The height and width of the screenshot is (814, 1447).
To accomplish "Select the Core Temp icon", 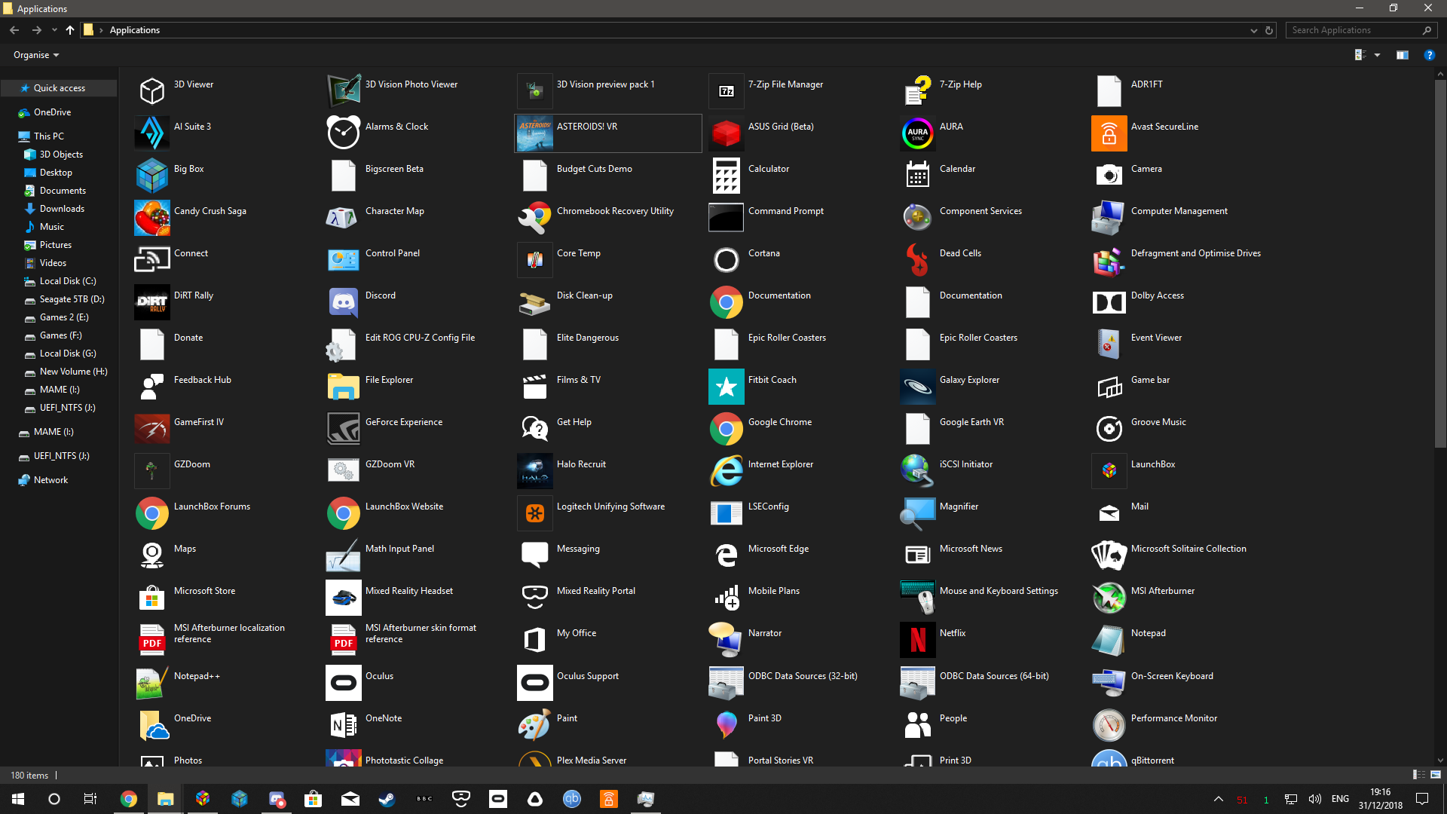I will point(535,260).
